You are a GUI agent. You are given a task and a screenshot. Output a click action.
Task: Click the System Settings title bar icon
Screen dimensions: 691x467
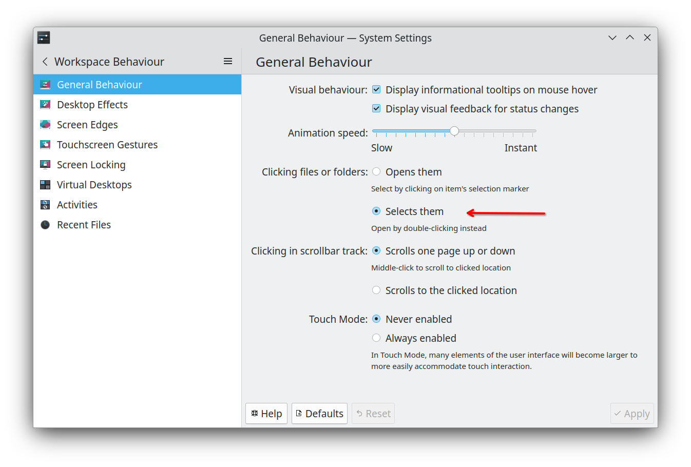point(44,37)
